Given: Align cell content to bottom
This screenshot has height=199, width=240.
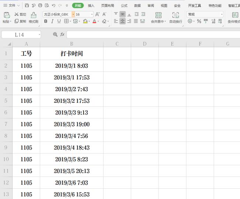Looking at the screenshot, I should coord(129,14).
